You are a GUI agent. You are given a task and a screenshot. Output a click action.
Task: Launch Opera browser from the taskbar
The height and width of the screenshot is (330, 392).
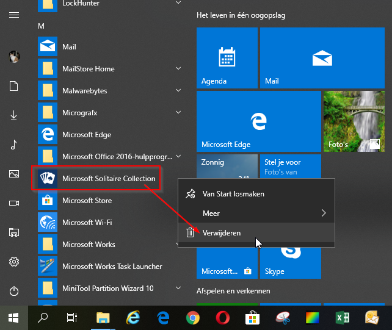(x=222, y=318)
